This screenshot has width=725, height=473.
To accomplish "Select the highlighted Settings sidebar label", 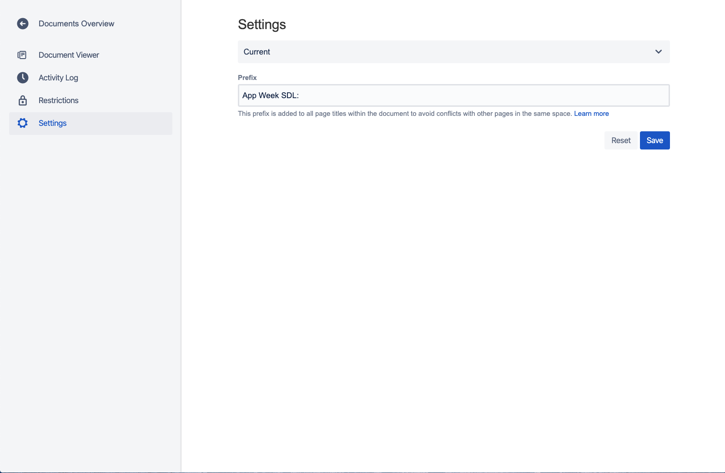I will (52, 123).
